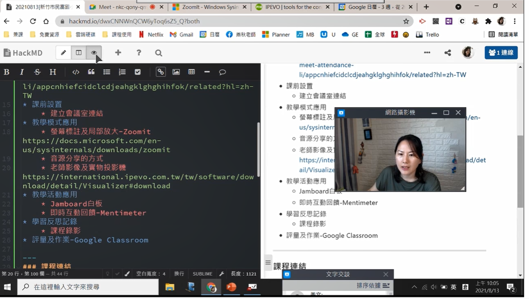The height and width of the screenshot is (299, 529).
Task: Change the indent width setting
Action: (x=151, y=274)
